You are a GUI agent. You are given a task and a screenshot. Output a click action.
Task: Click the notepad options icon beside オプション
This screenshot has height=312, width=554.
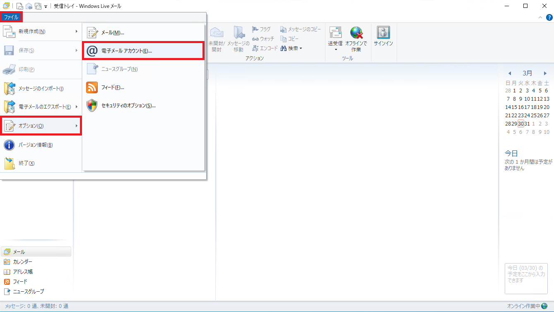(9, 126)
